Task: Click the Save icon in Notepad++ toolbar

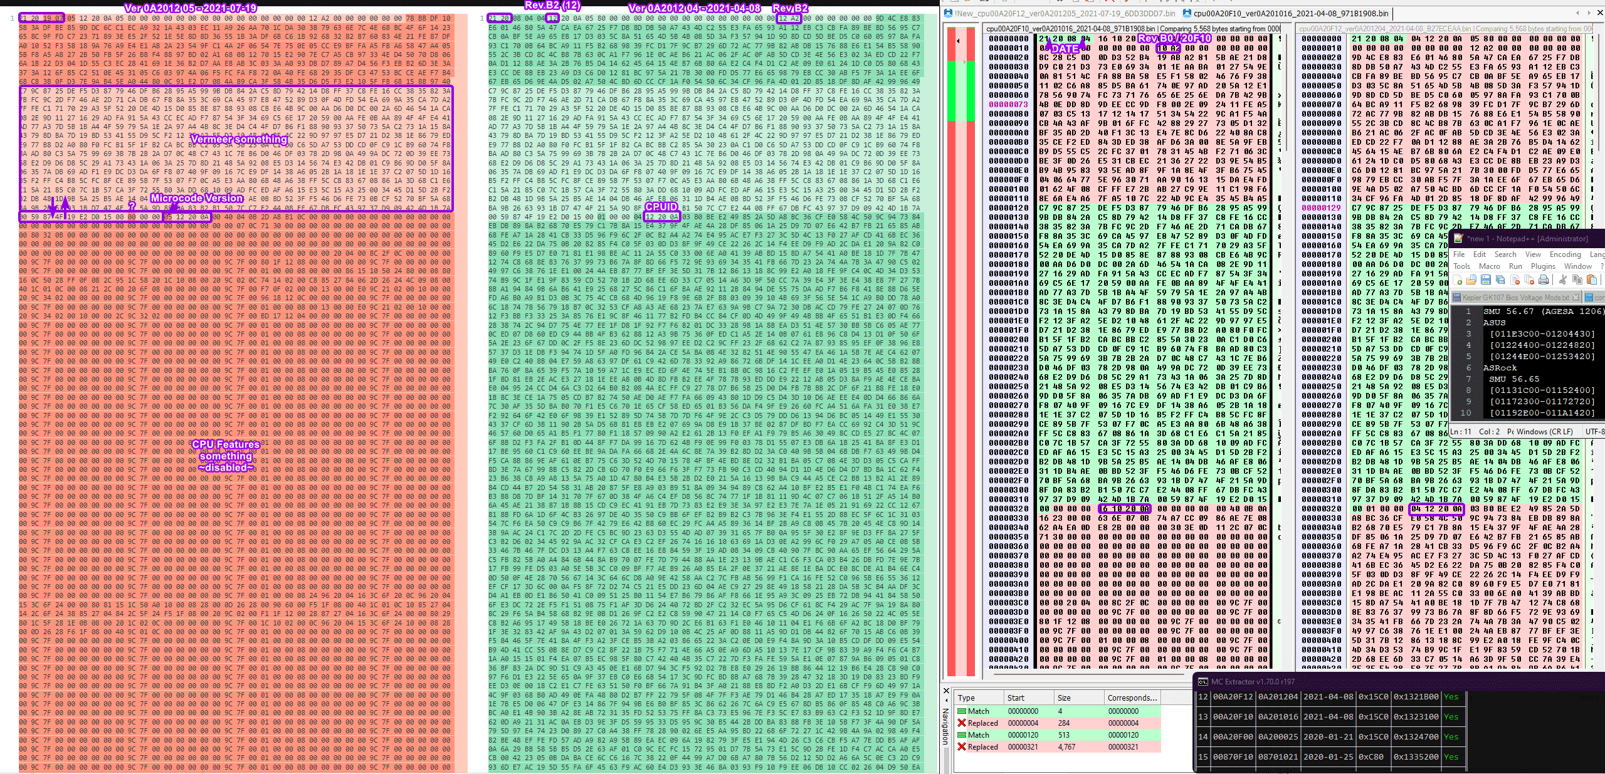Action: [x=1486, y=280]
